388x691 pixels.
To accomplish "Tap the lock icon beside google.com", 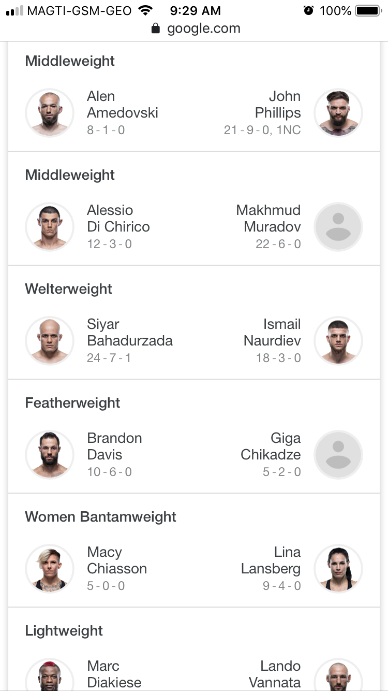I will 156,28.
